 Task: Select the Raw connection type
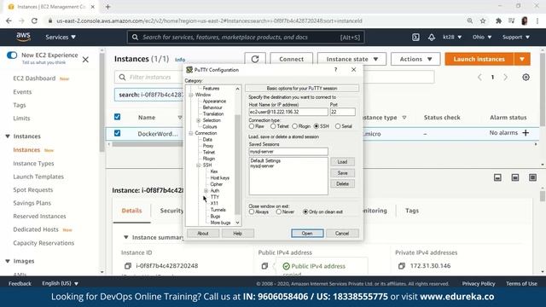click(x=252, y=126)
